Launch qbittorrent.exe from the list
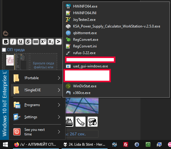Viewport: 171px width, 149px height. pos(116,33)
